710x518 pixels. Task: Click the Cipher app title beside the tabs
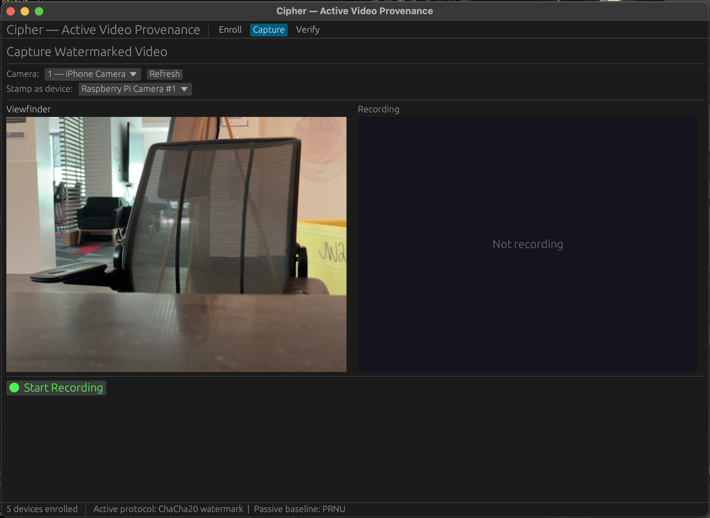click(x=103, y=30)
